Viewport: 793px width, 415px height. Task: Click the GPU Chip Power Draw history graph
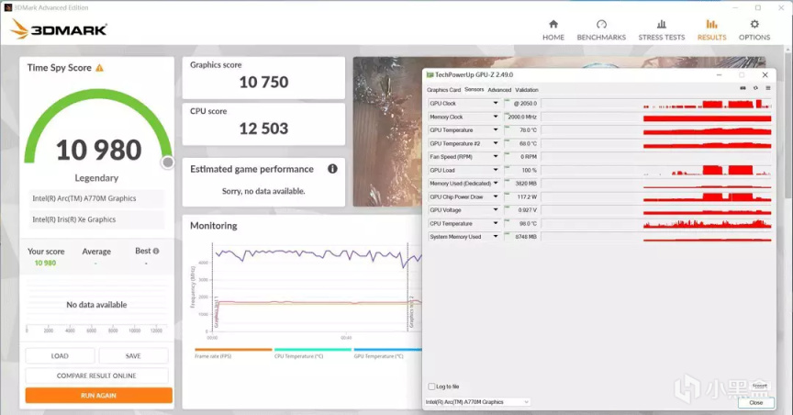coord(656,196)
